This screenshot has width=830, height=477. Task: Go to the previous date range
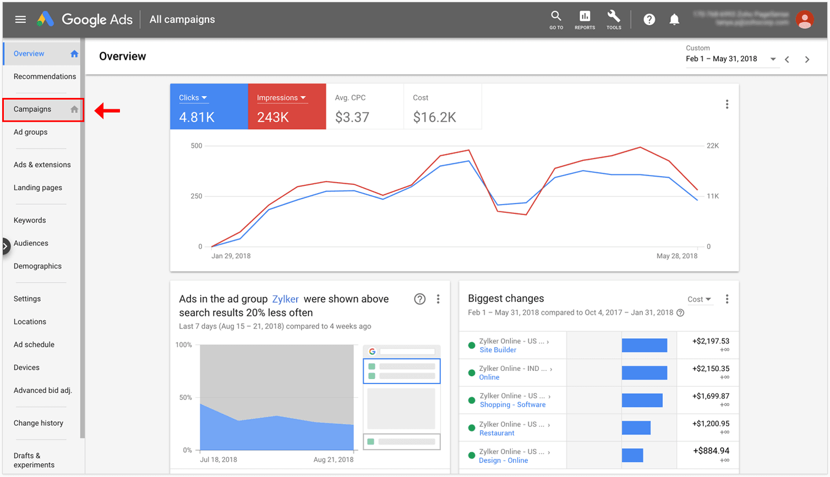[788, 59]
